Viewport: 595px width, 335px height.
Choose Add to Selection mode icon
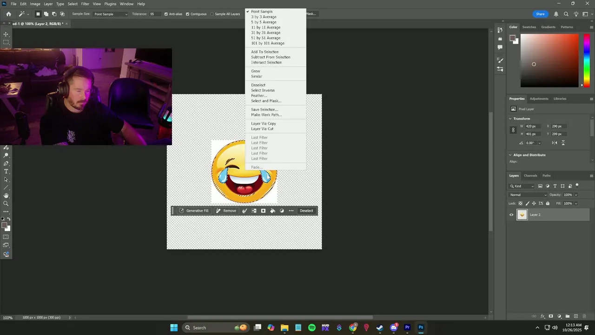[x=46, y=14]
